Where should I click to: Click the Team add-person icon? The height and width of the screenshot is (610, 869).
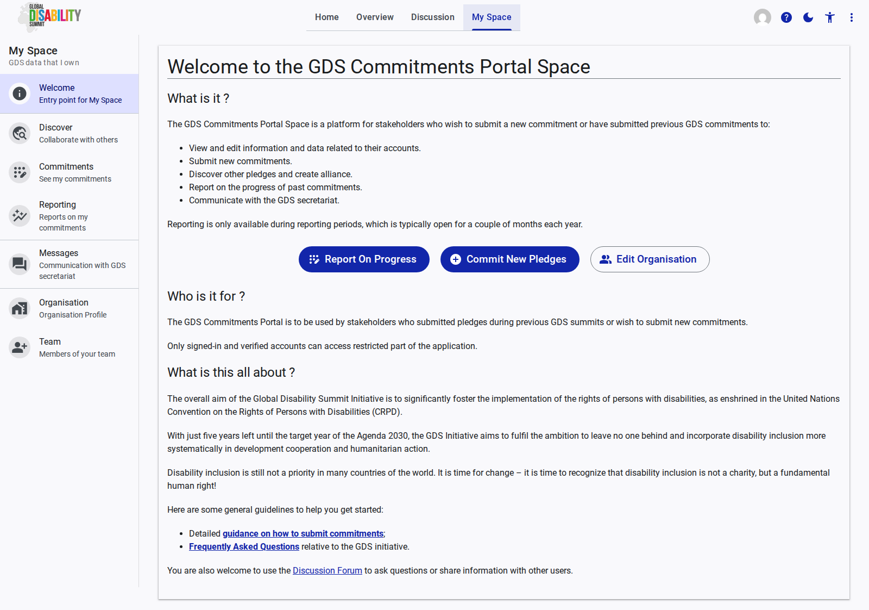click(x=20, y=347)
